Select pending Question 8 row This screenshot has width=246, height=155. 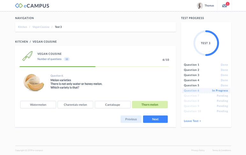206,101
